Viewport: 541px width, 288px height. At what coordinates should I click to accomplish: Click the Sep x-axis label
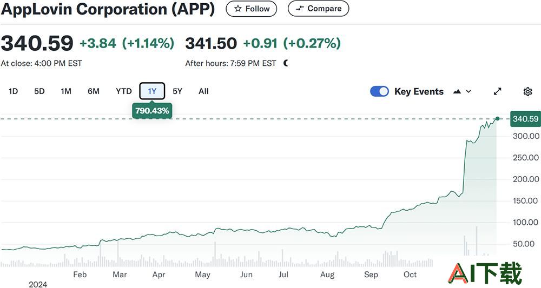[371, 274]
